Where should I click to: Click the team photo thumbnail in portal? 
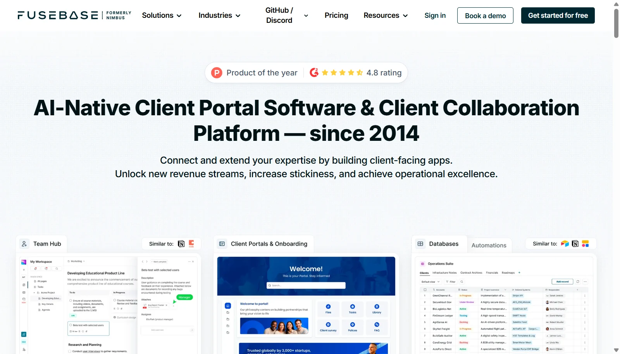pos(274,326)
